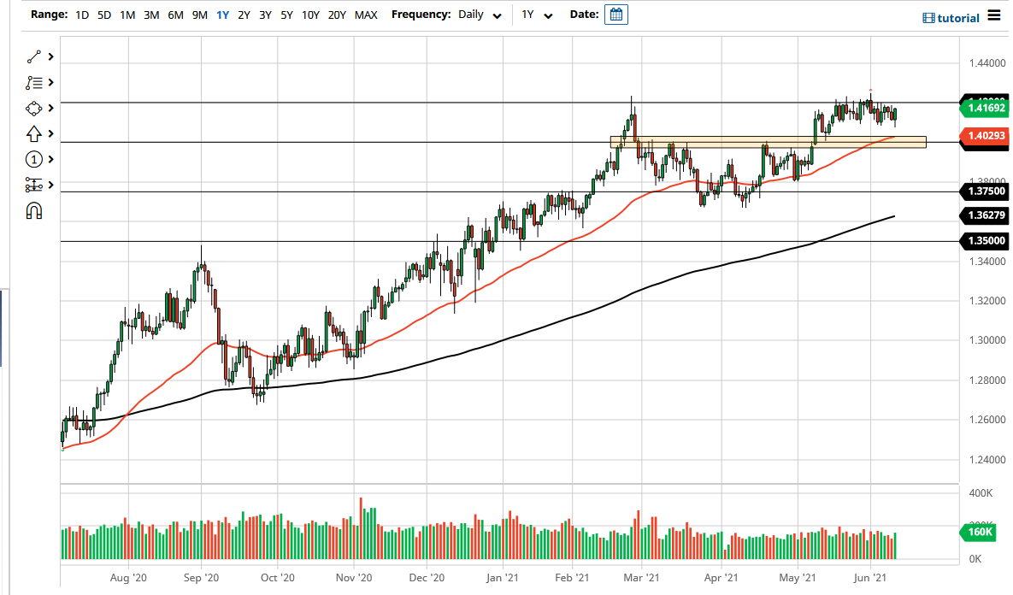Click the highlighted support zone rectangle
This screenshot has height=595, width=1013.
tap(768, 142)
